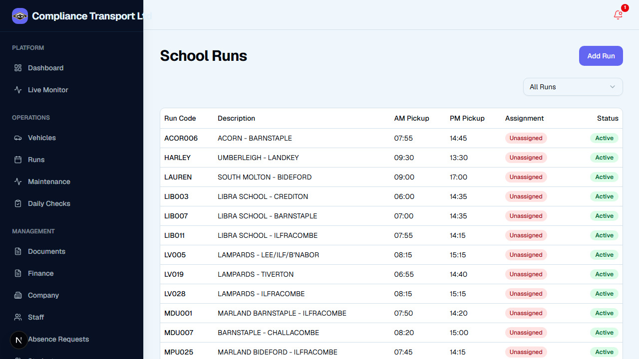
Task: Click the UMBERLEIGH - LANDKEY description
Action: (x=259, y=158)
